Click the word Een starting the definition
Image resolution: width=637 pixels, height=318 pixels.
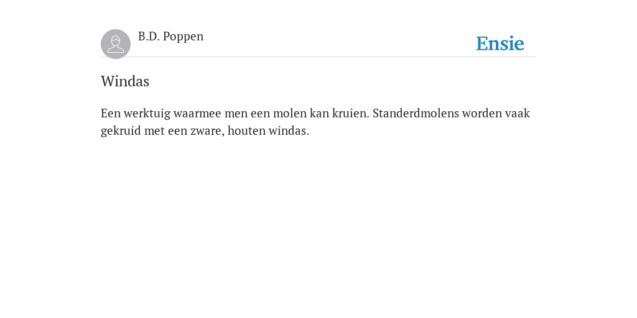(111, 113)
